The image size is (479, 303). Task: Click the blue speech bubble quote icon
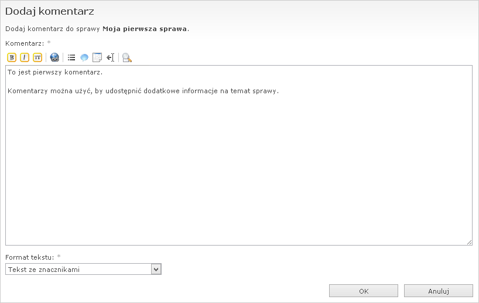tap(84, 57)
